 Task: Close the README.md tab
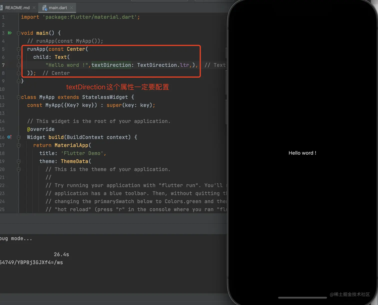(34, 8)
